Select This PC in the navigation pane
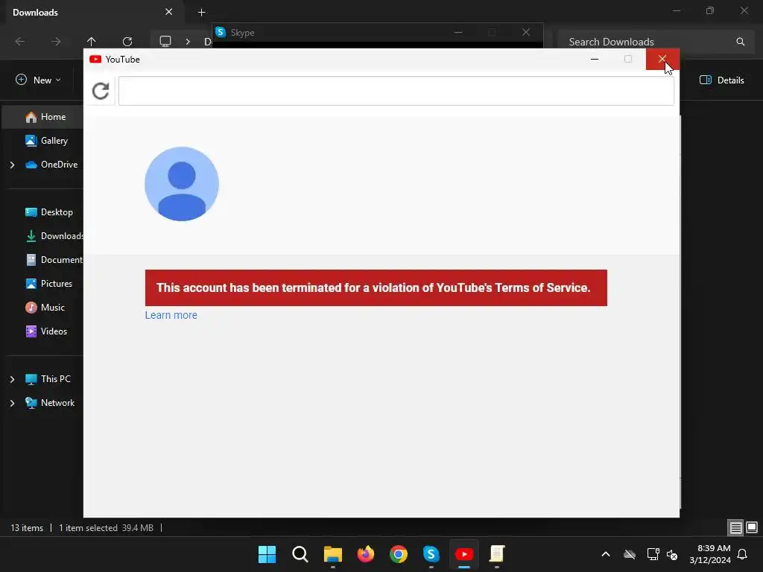The image size is (763, 572). (48, 379)
